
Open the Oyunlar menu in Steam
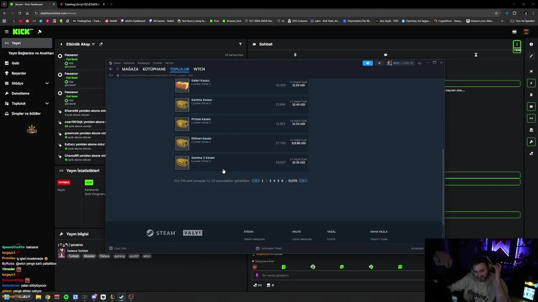pos(158,63)
